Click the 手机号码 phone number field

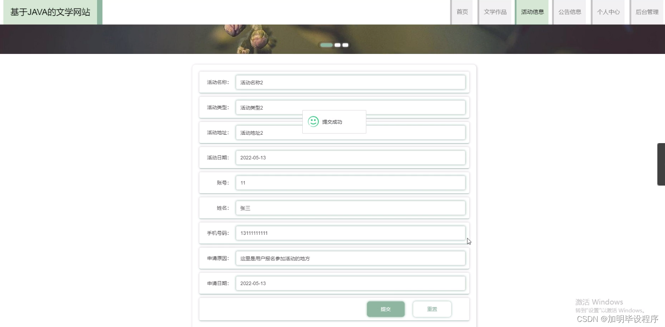point(350,233)
